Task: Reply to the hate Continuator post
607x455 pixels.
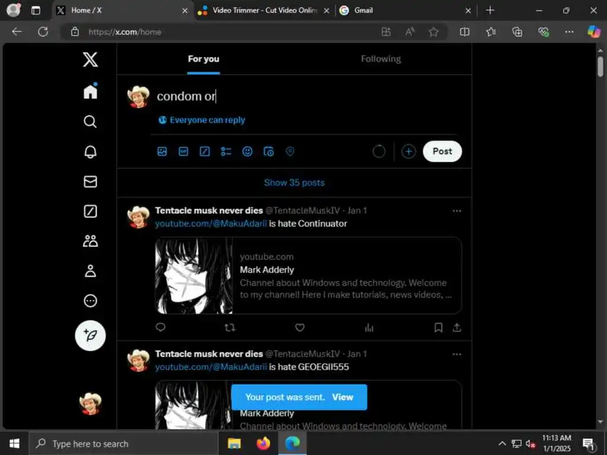Action: pos(160,327)
